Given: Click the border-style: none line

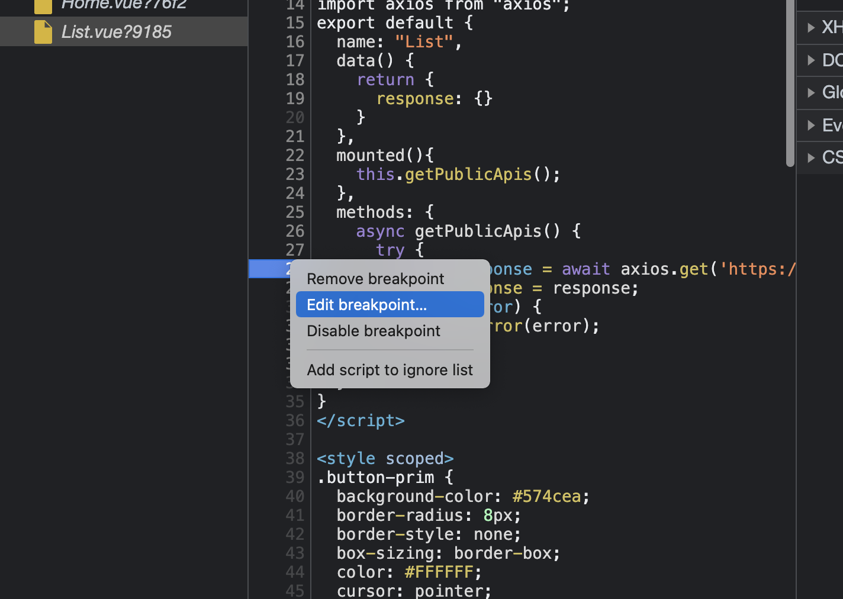Looking at the screenshot, I should [x=429, y=534].
